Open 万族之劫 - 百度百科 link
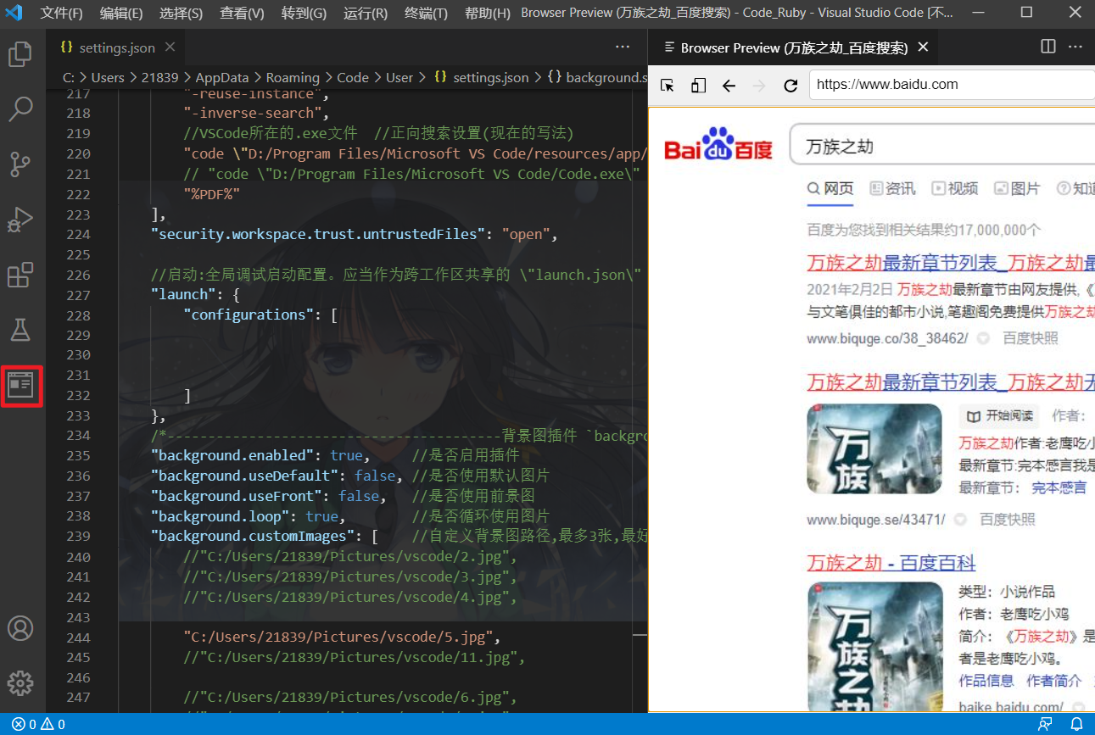Image resolution: width=1095 pixels, height=735 pixels. (891, 563)
